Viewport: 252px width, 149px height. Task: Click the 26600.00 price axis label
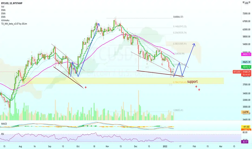coord(246,119)
